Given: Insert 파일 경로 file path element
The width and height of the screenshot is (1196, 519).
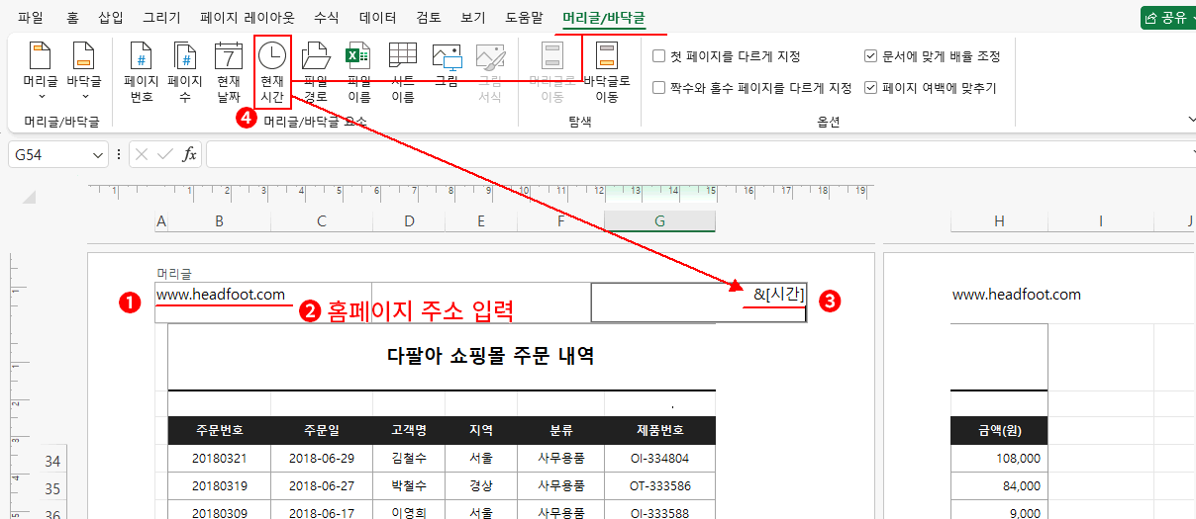Looking at the screenshot, I should 316,72.
